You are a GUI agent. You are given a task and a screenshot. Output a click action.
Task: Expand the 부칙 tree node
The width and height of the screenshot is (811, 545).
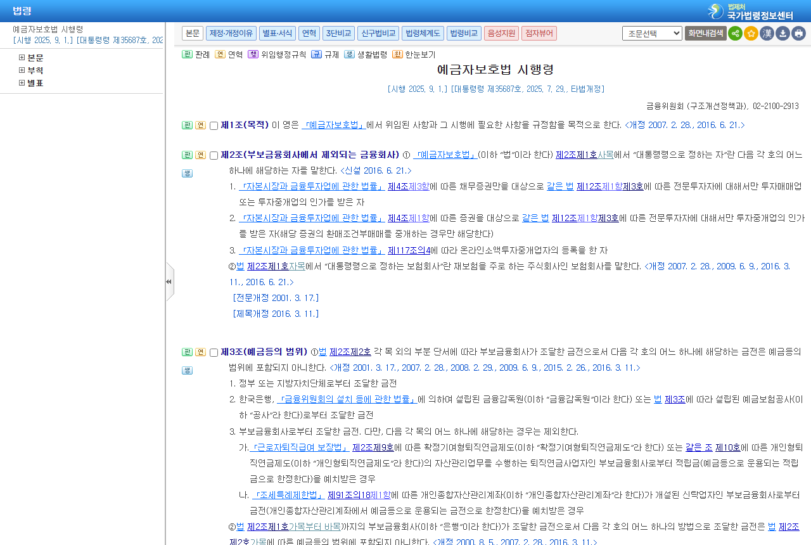pos(22,70)
